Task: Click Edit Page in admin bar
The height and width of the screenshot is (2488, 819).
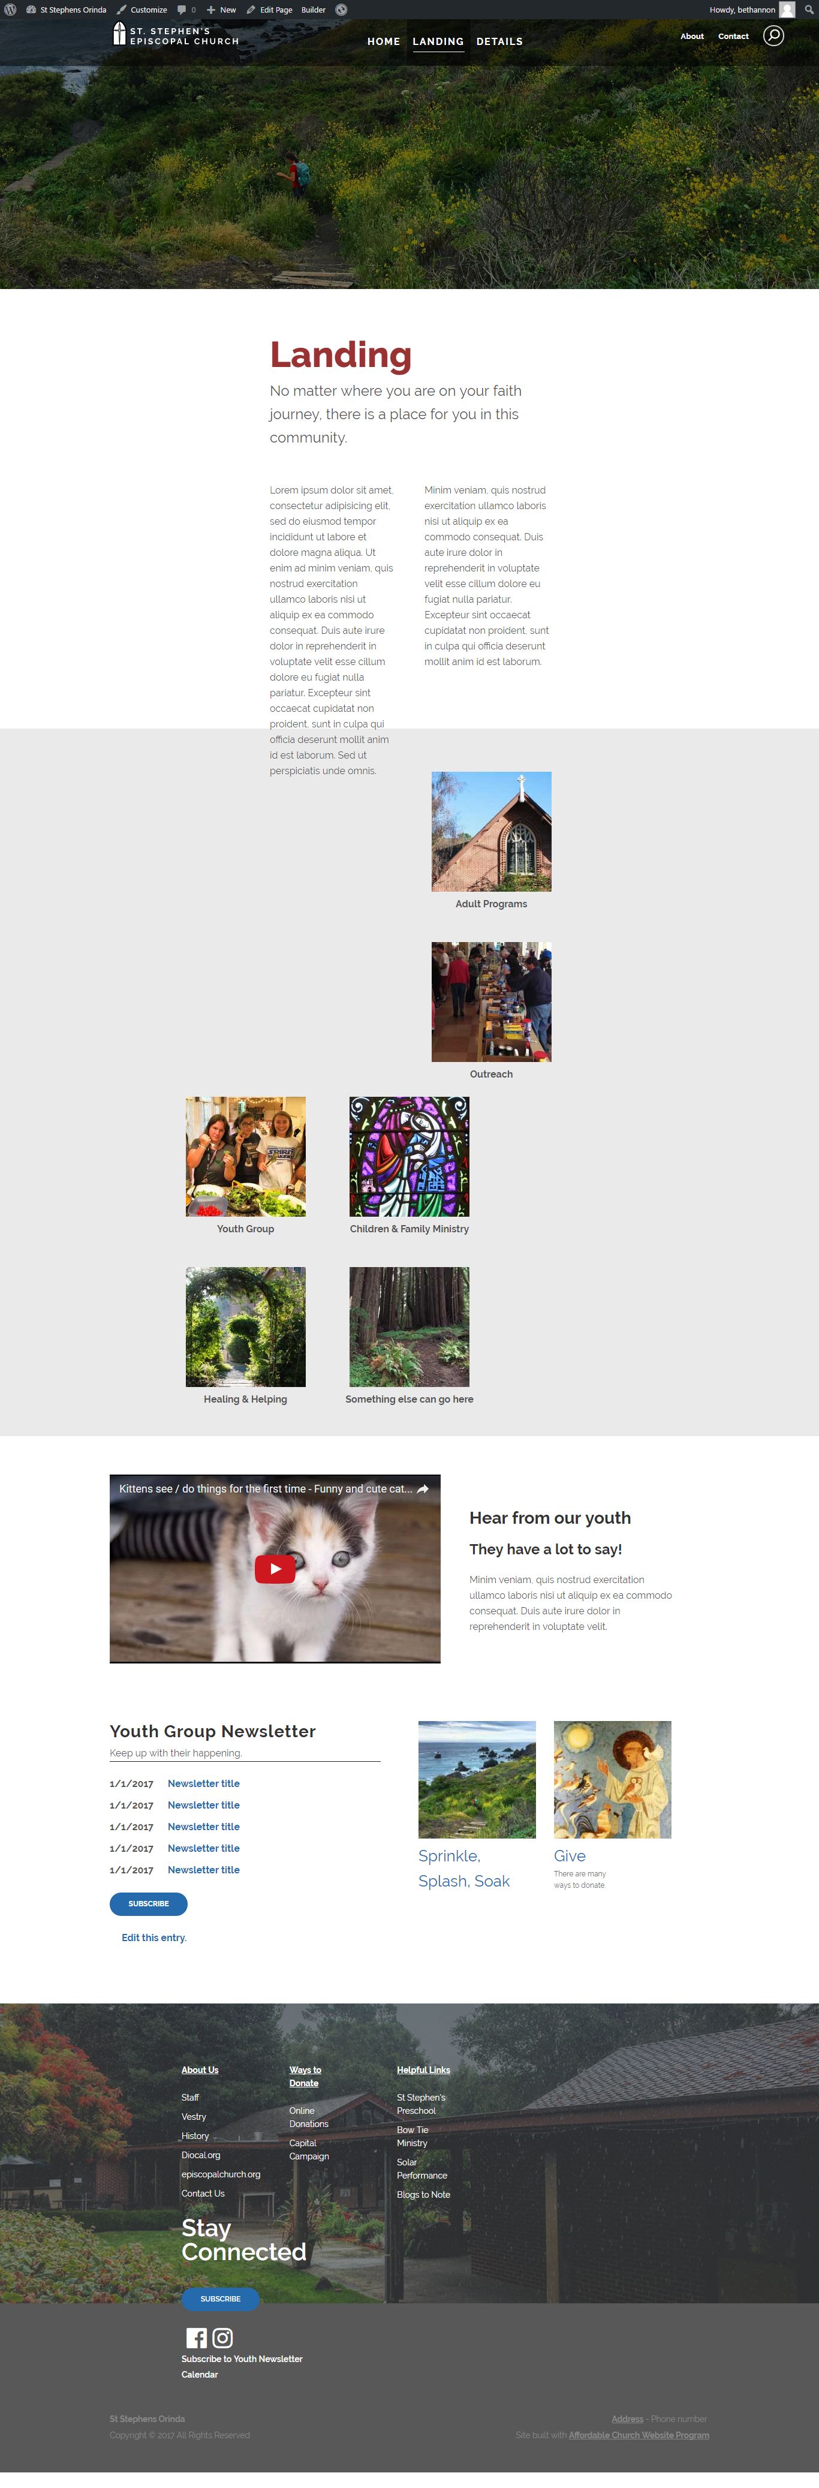Action: [269, 10]
